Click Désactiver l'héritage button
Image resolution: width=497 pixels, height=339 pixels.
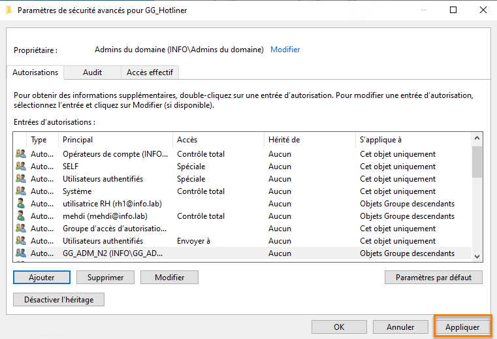coord(59,299)
